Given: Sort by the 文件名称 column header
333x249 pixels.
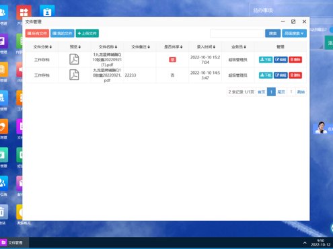Looking at the screenshot, I should tap(108, 46).
